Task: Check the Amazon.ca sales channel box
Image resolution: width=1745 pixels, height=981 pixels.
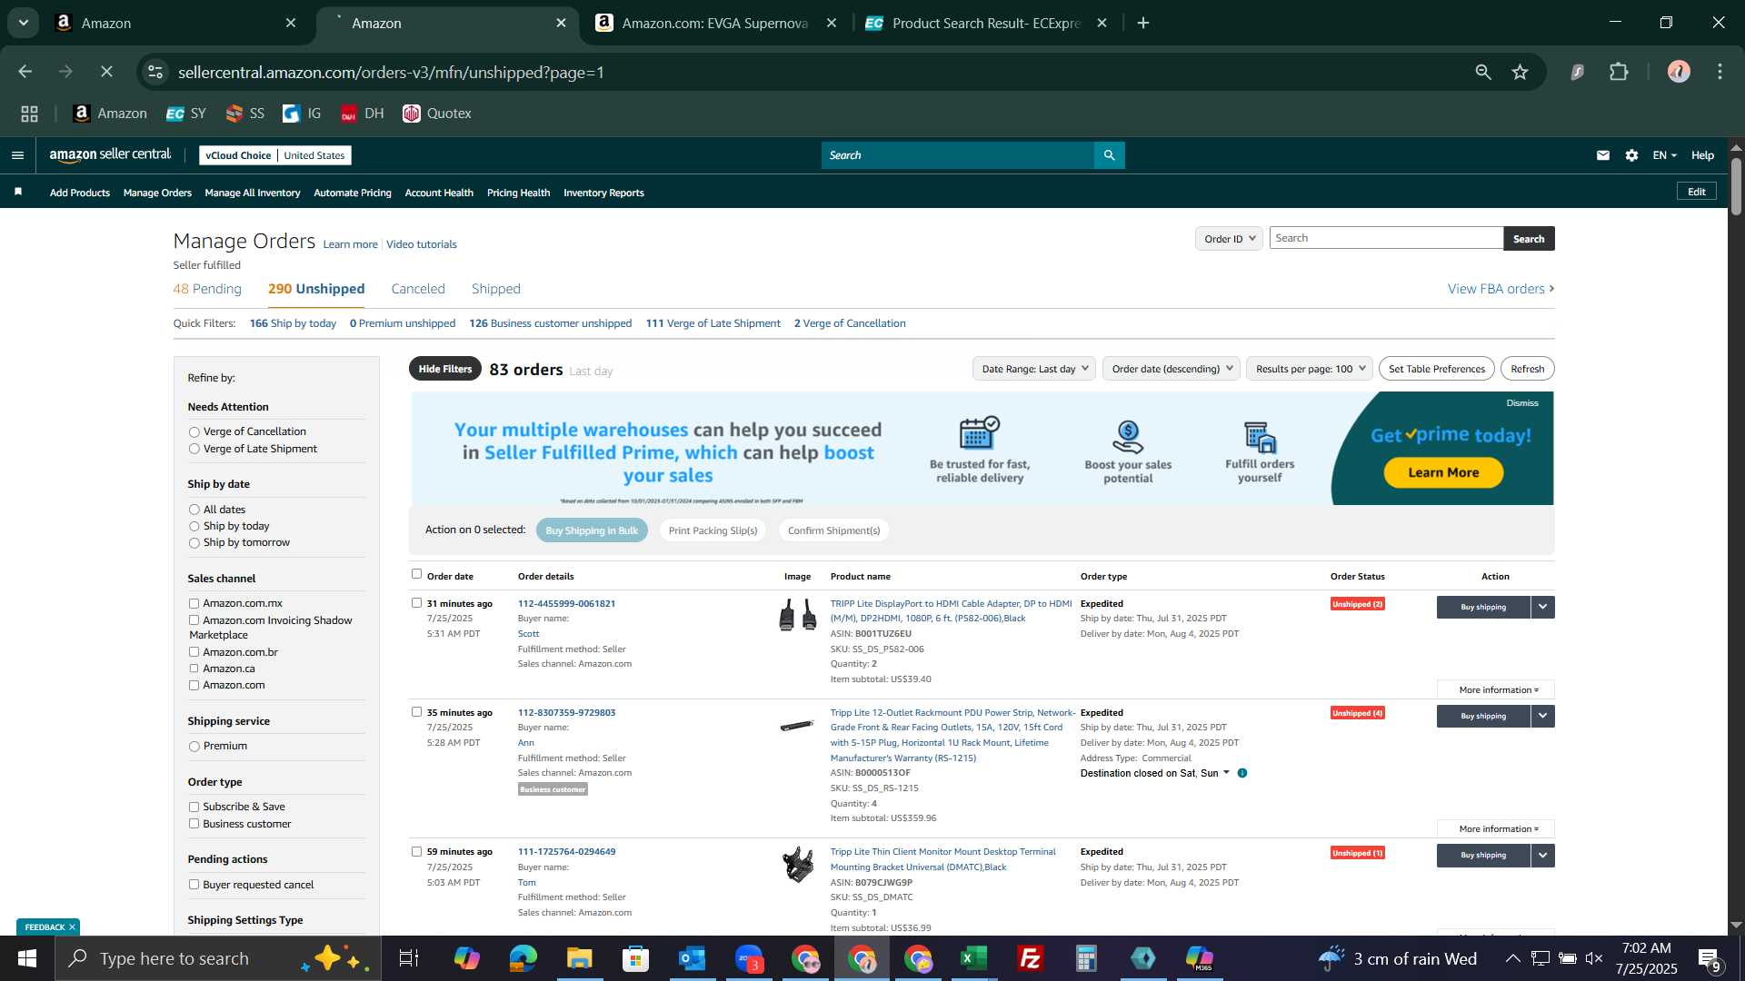Action: (194, 669)
